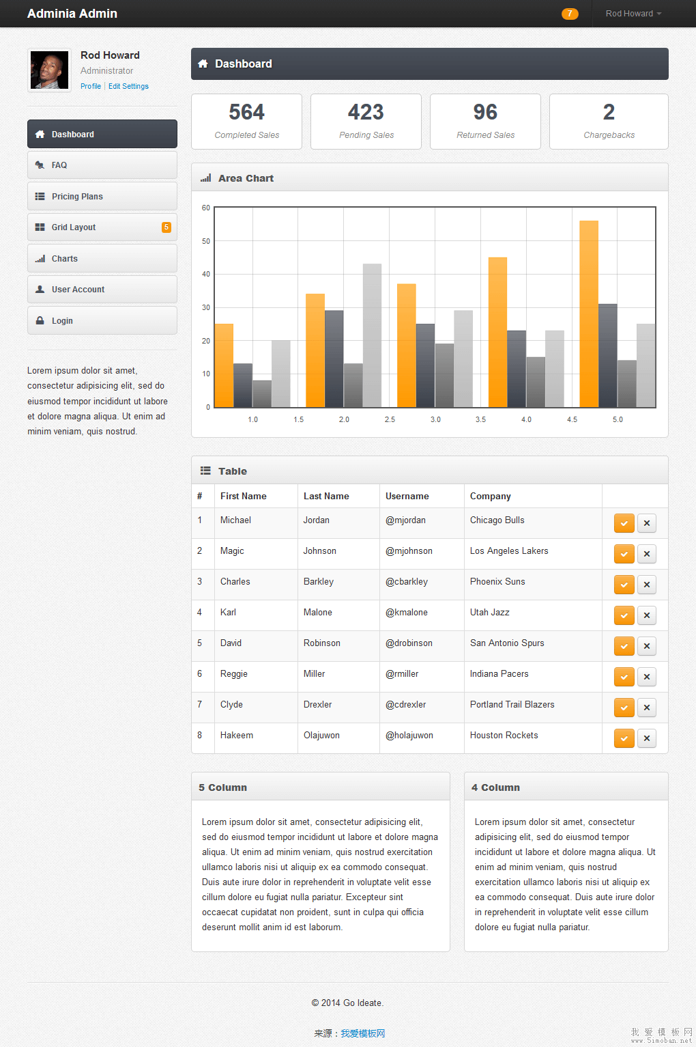Click the Grid Layout badge showing 5

pos(166,227)
